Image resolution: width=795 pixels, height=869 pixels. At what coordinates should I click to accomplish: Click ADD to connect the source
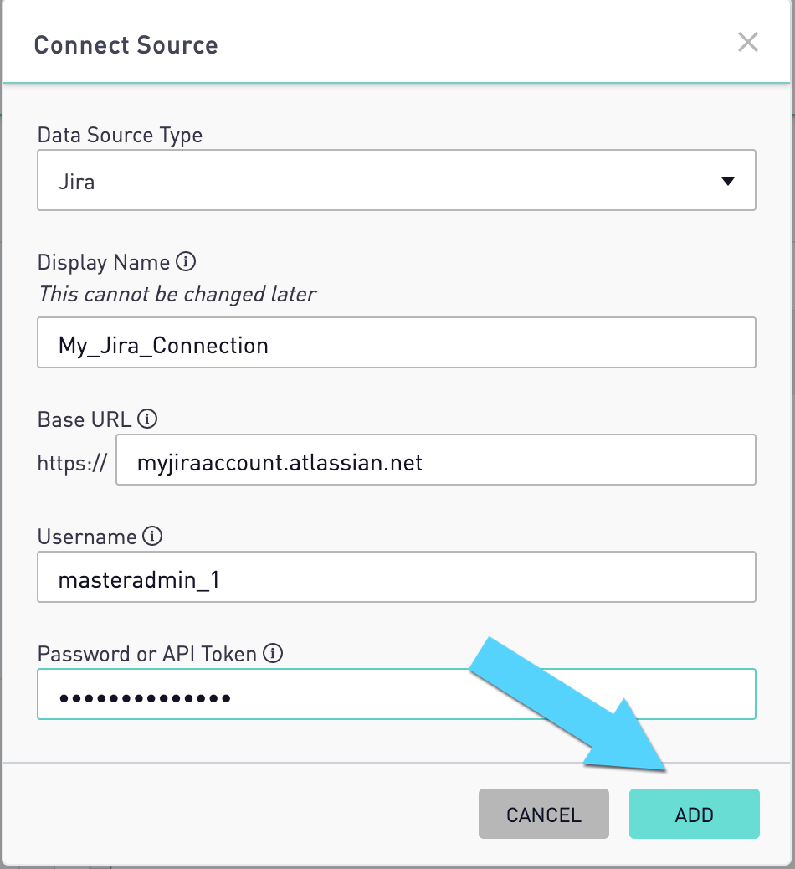click(695, 814)
